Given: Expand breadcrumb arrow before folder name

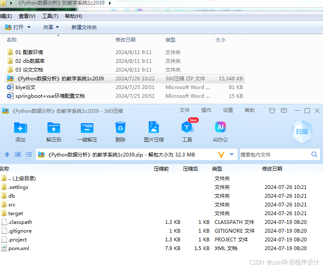Looking at the screenshot, I should coord(11,3).
